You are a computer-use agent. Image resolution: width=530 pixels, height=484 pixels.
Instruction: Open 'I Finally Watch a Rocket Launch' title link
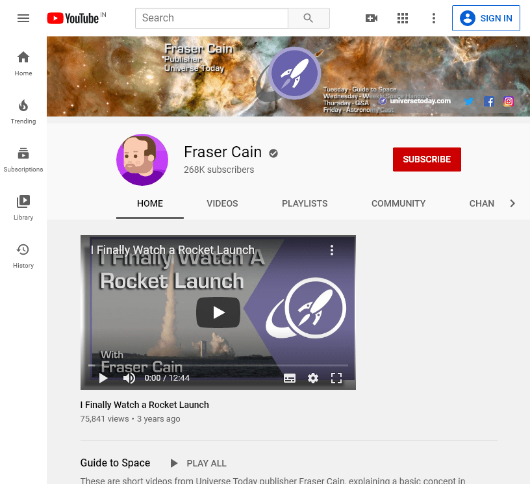click(144, 405)
